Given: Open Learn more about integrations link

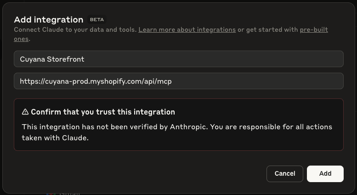Looking at the screenshot, I should tap(187, 29).
